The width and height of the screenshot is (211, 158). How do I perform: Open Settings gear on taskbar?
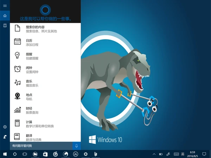86,154
